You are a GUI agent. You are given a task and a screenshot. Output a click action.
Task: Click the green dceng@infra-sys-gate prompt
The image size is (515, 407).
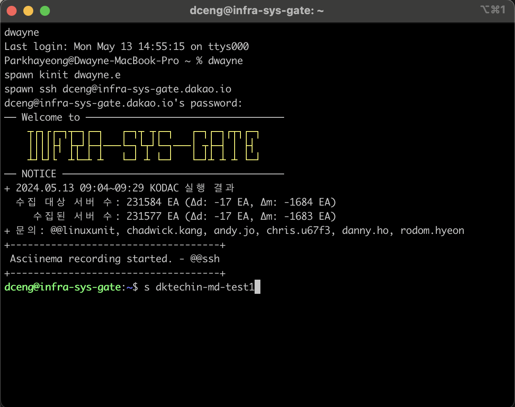coord(62,287)
